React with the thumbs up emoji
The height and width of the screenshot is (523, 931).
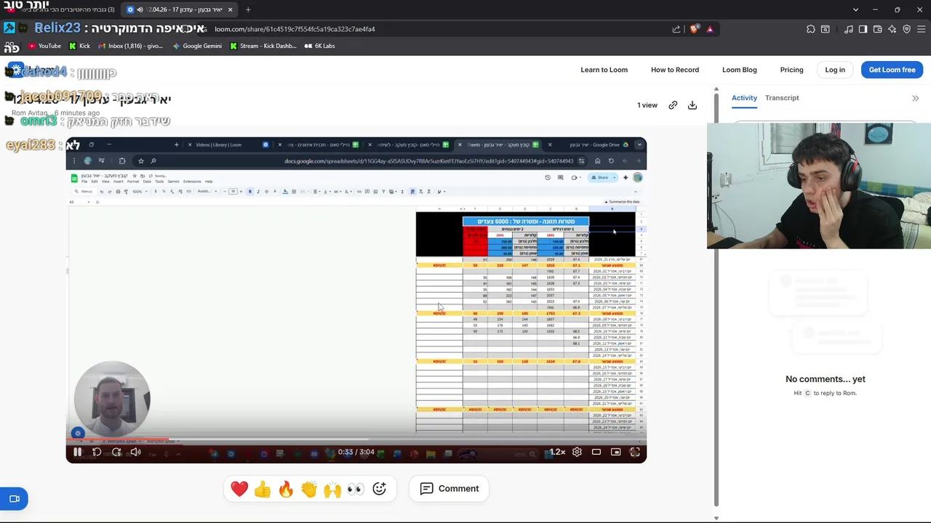(263, 489)
